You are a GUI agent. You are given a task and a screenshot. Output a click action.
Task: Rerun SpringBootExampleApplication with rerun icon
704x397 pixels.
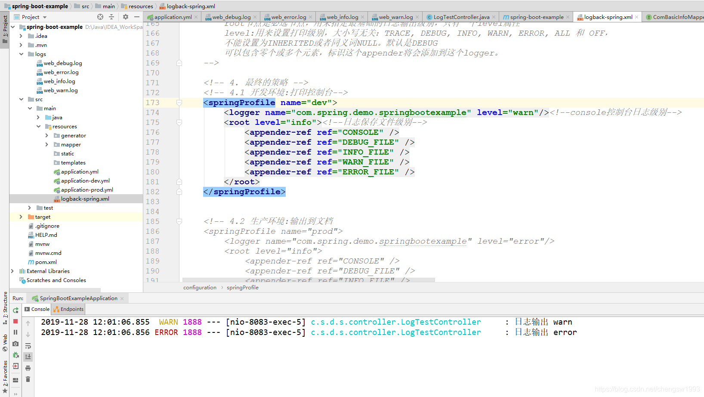15,310
